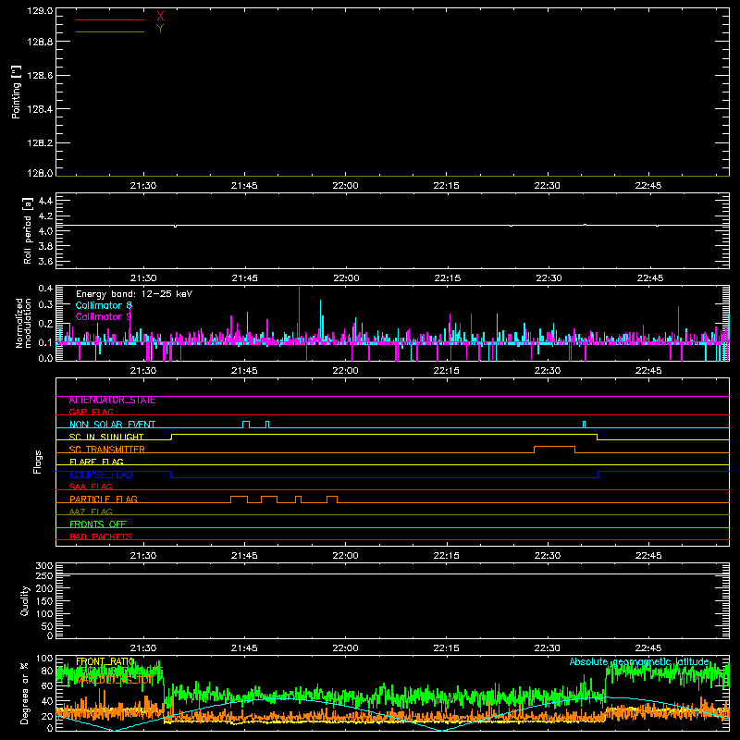Screen dimensions: 740x740
Task: Click the Collimator 9 legend entry
Action: pyautogui.click(x=104, y=316)
